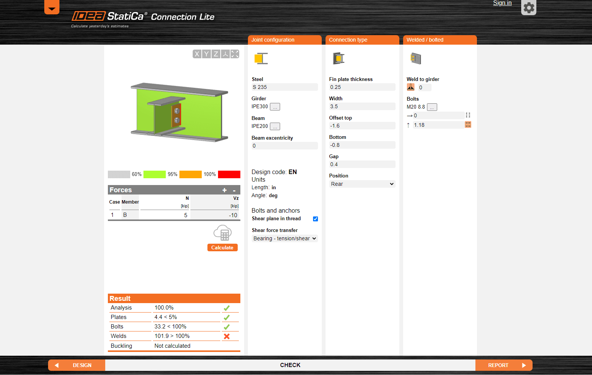Go to the DESIGN step
Image resolution: width=592 pixels, height=375 pixels.
click(76, 365)
